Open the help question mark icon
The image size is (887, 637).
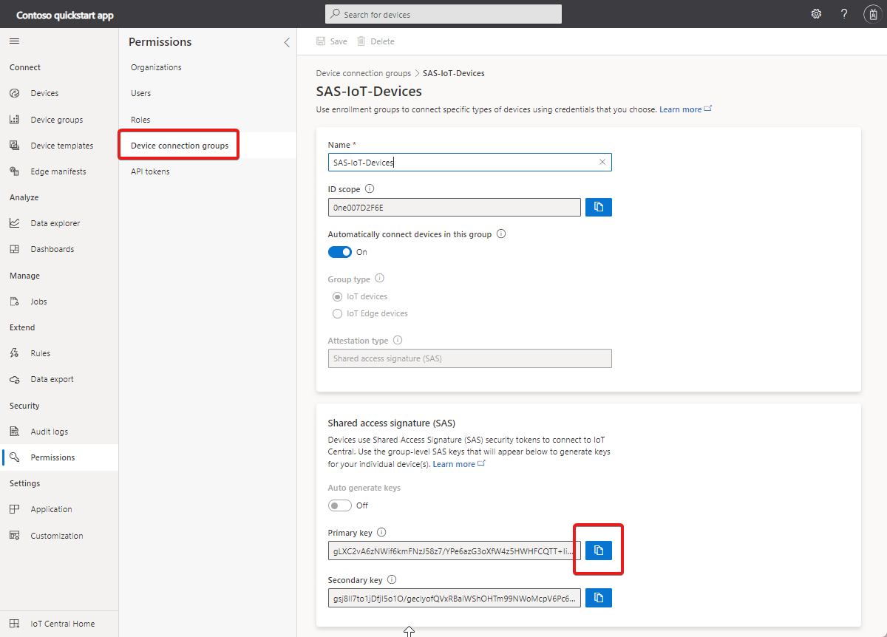(x=844, y=14)
